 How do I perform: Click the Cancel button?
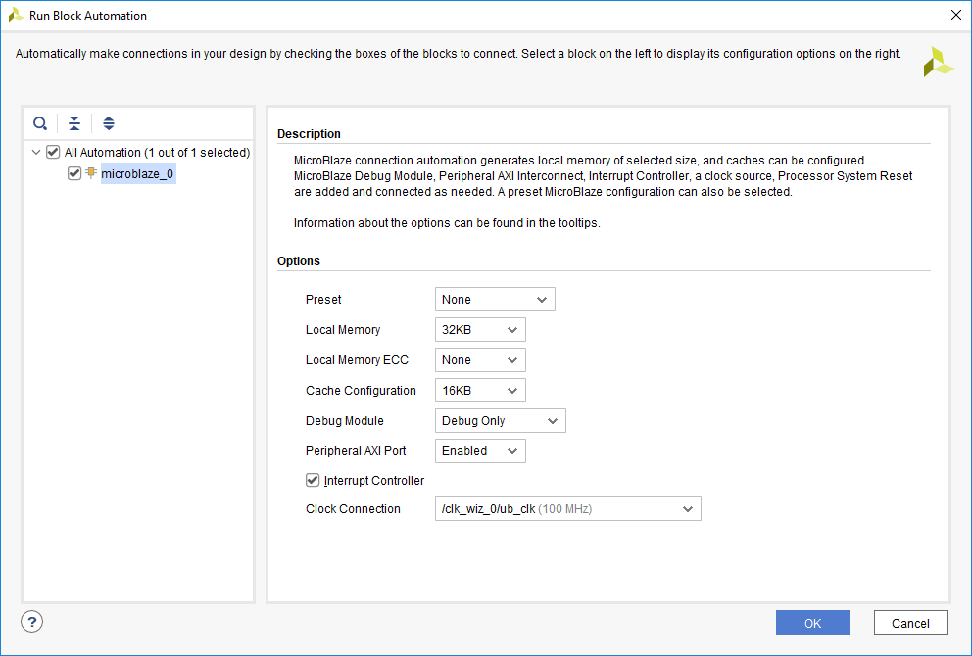pos(910,623)
